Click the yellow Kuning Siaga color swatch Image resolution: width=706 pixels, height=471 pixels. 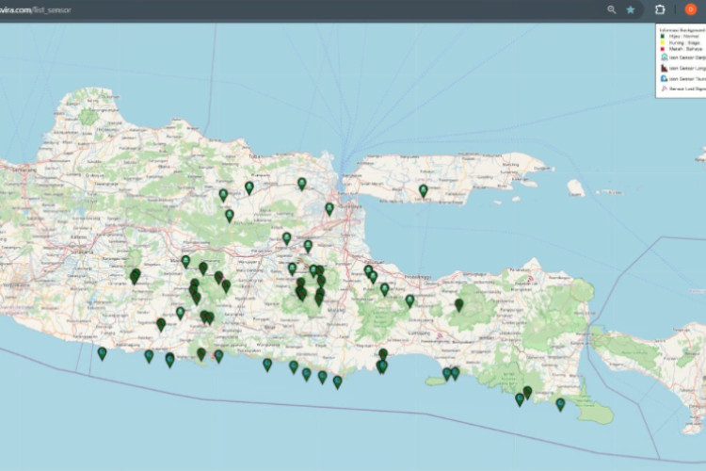pyautogui.click(x=665, y=41)
